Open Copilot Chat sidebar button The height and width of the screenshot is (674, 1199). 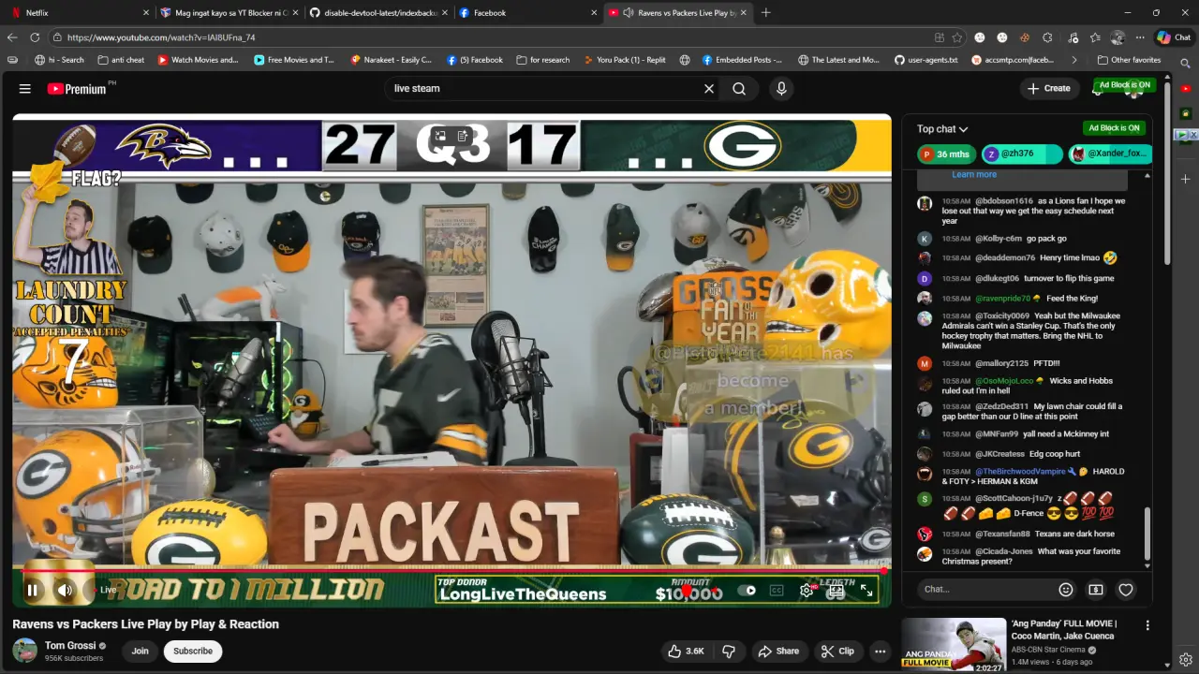tap(1174, 37)
